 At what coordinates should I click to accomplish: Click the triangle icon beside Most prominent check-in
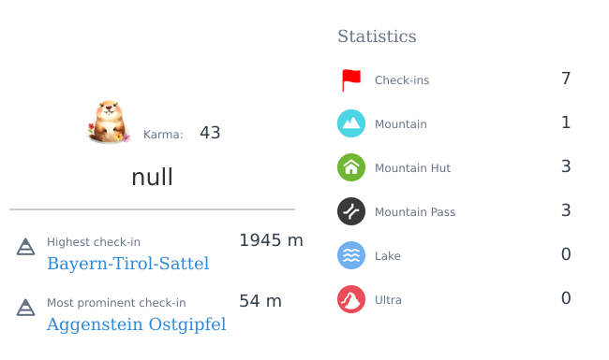click(x=25, y=308)
